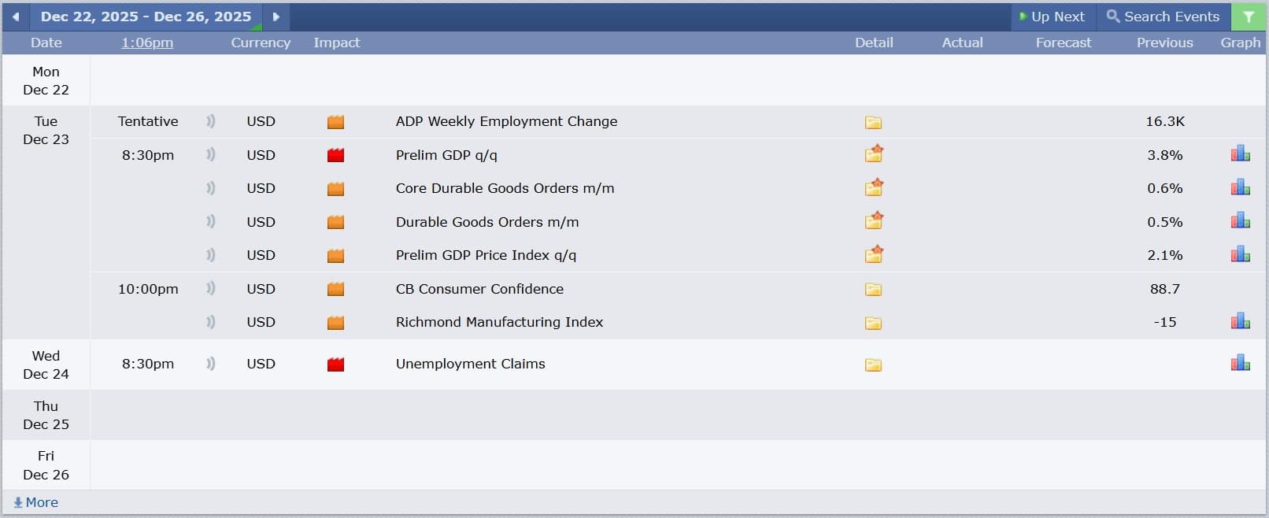Image resolution: width=1269 pixels, height=518 pixels.
Task: Toggle sound alert for Prelim GDP q/q
Action: tap(210, 155)
